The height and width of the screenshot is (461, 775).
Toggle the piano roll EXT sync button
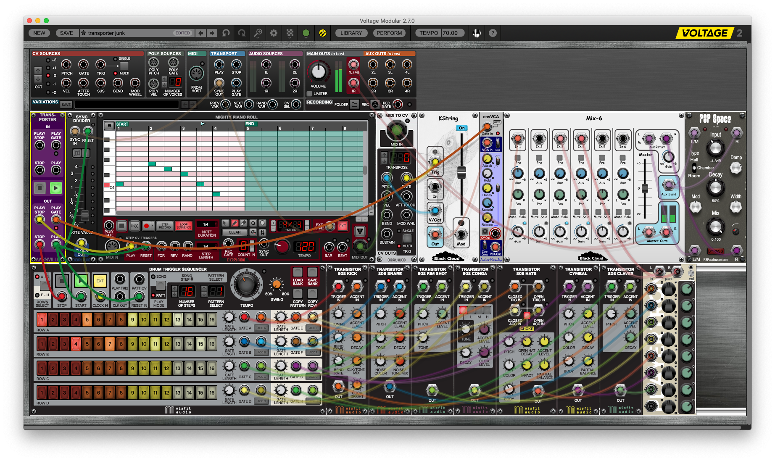click(343, 226)
